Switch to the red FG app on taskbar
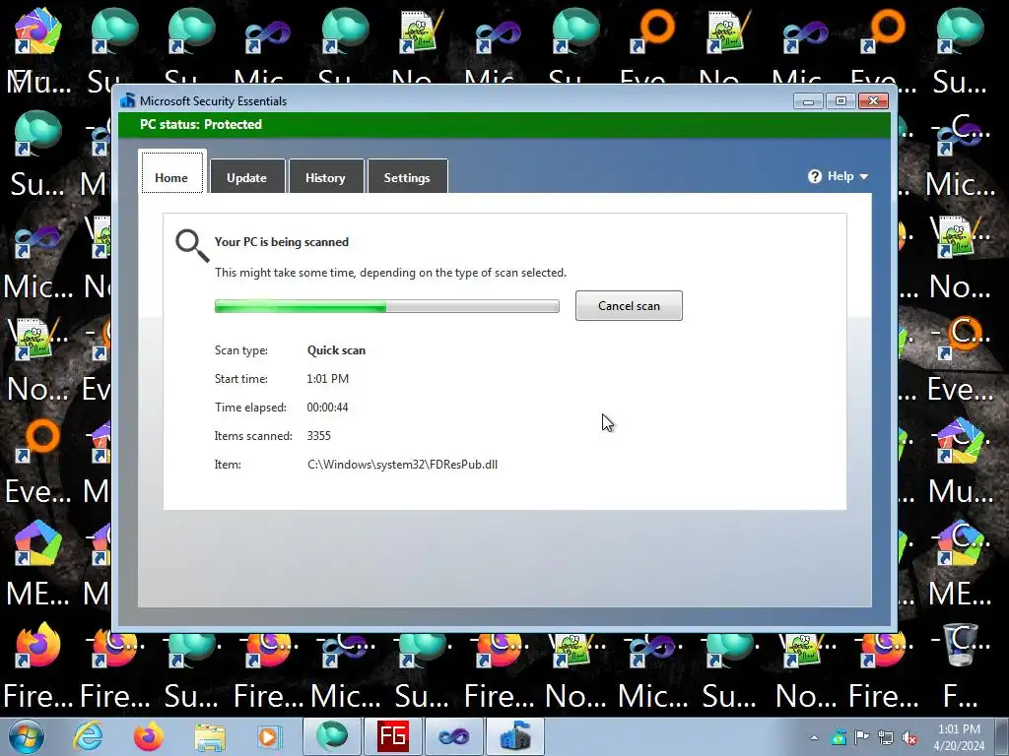Screen dimensions: 1009x756 (x=392, y=736)
